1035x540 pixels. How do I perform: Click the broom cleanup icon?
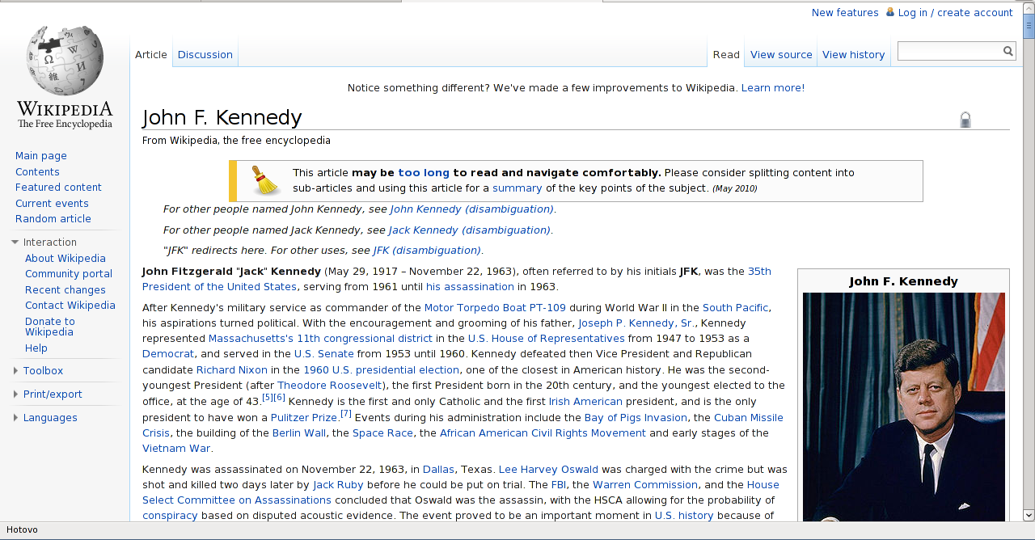tap(265, 180)
